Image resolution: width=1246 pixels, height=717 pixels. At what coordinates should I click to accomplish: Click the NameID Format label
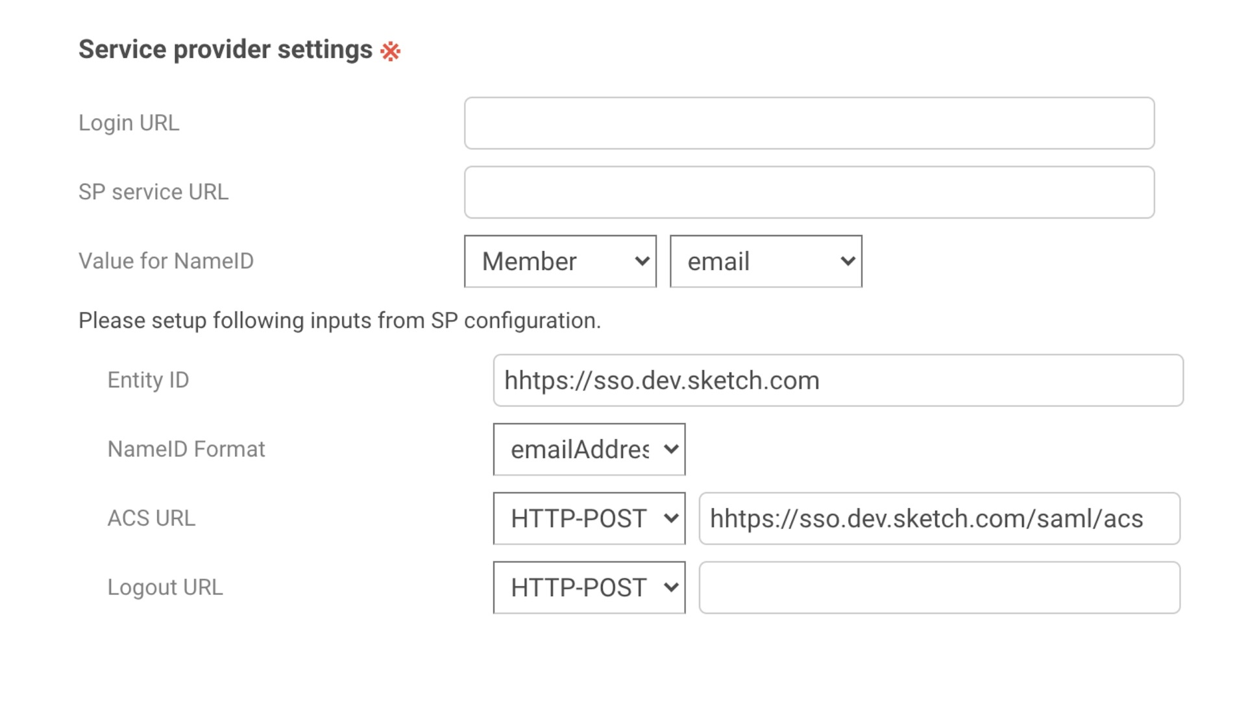click(x=186, y=448)
